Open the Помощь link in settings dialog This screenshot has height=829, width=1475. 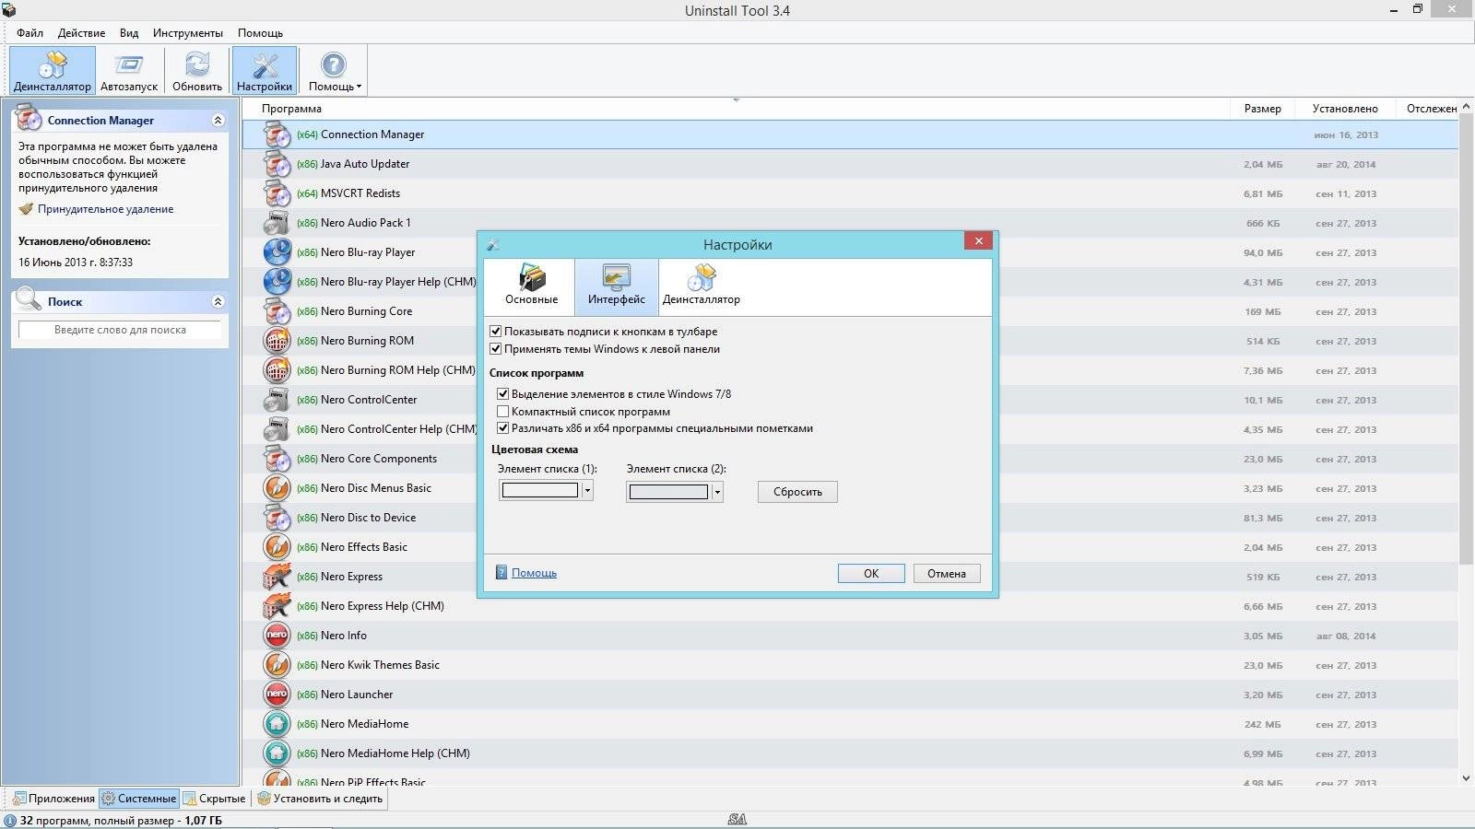coord(534,573)
